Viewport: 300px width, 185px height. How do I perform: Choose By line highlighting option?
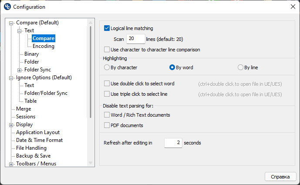(240, 67)
